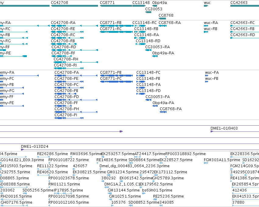Screen dimensions: 259x207
Task: Select protein CG13148-PC
Action: (x=141, y=76)
